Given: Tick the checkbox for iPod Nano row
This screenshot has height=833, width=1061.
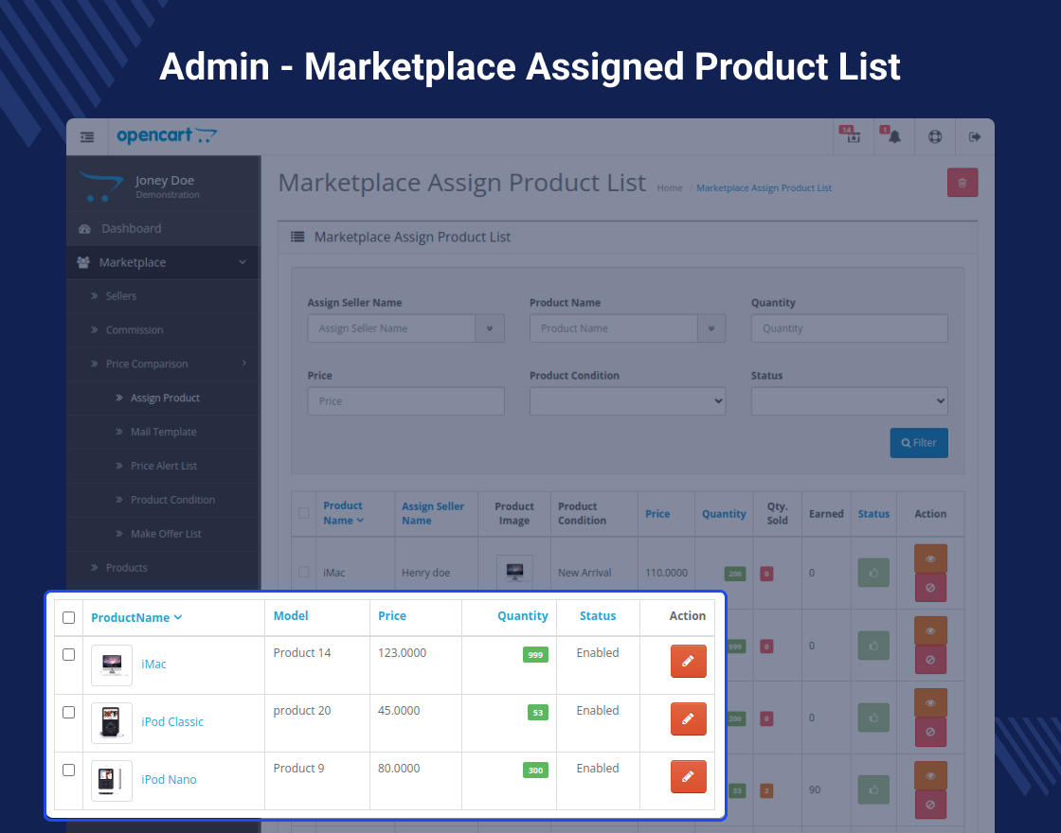Looking at the screenshot, I should 68,771.
